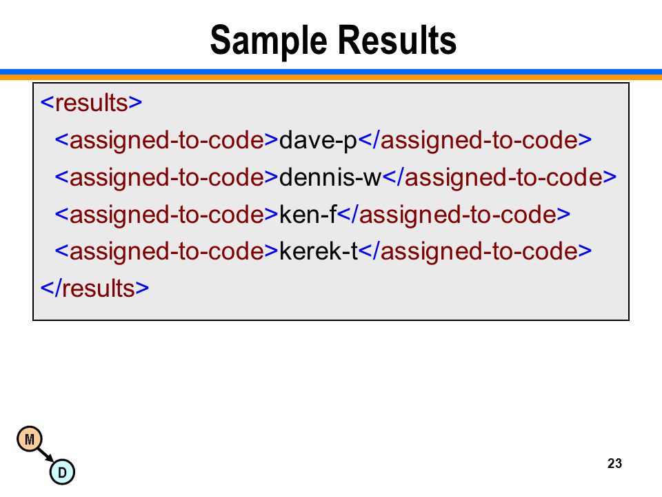Viewport: 662px width, 497px height.
Task: Click the opening tag before dennis-w
Action: pos(166,177)
